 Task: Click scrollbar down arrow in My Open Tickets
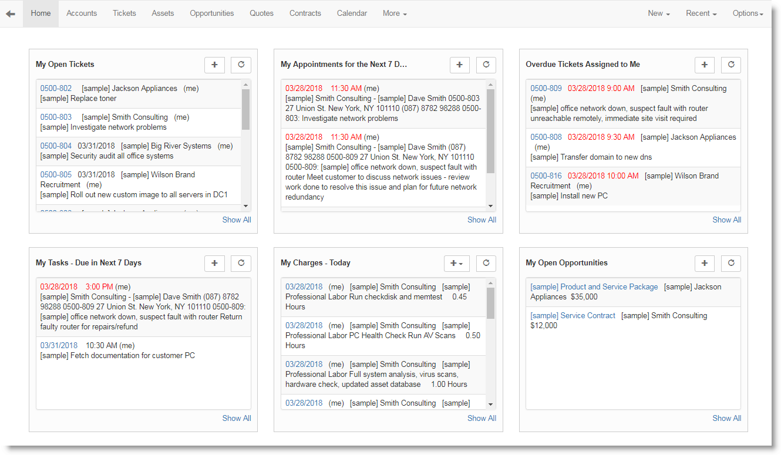click(245, 206)
